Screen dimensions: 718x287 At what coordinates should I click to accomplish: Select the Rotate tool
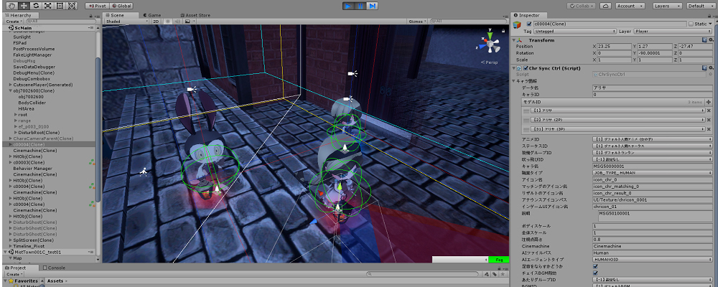(36, 6)
